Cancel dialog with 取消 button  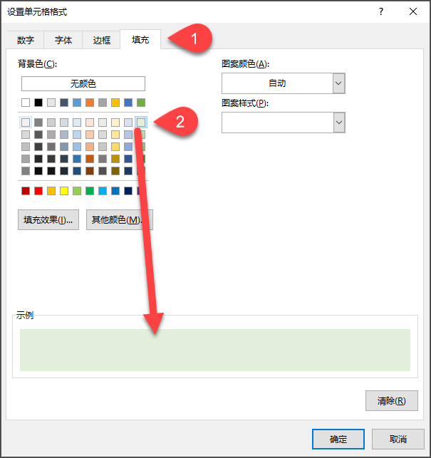(398, 439)
